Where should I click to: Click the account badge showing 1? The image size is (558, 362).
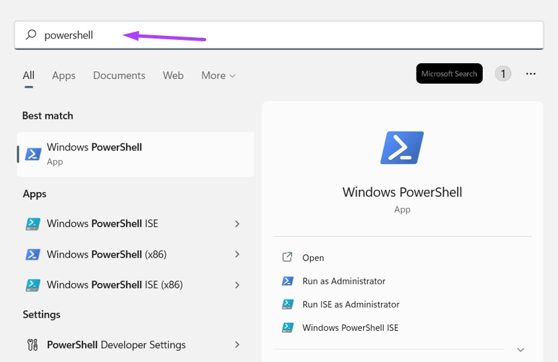coord(503,74)
